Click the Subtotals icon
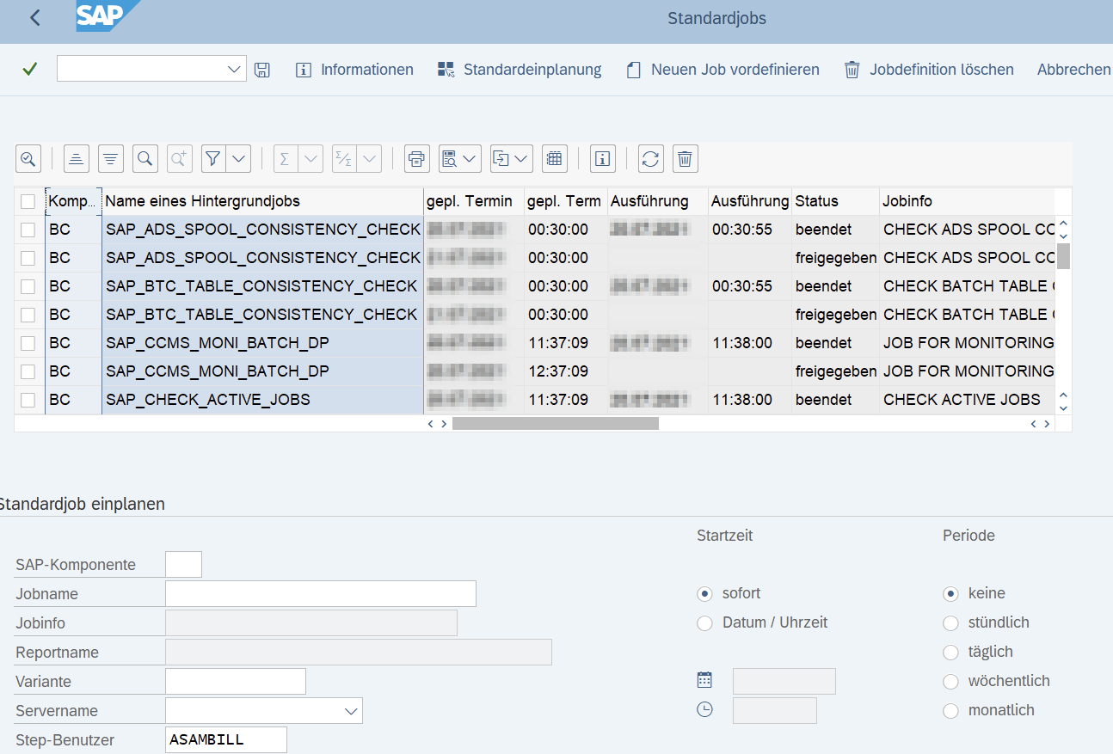Viewport: 1113px width, 754px height. coord(344,158)
